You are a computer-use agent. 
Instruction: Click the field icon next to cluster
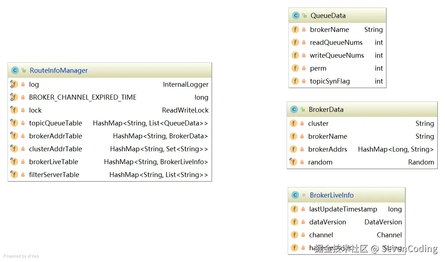click(293, 123)
